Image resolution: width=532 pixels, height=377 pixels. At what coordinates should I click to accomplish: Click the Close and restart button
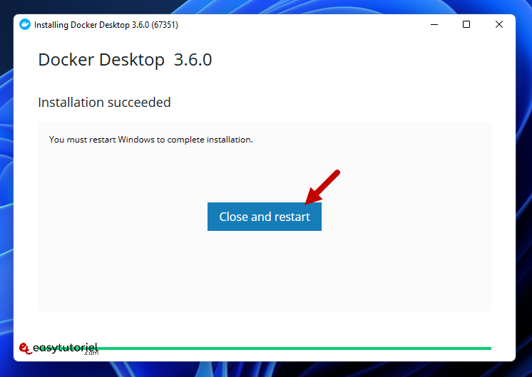(265, 217)
